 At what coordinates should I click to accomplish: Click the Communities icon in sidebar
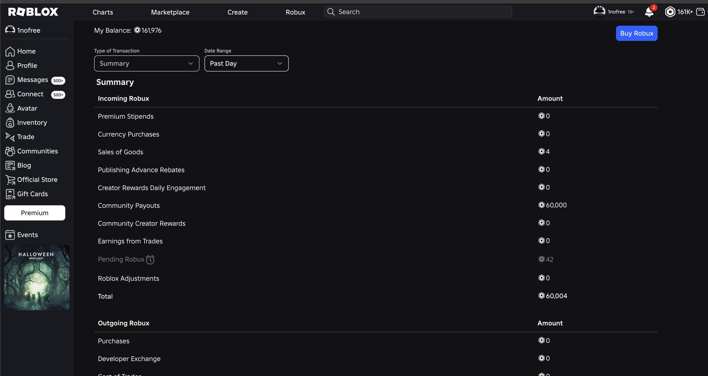tap(10, 151)
